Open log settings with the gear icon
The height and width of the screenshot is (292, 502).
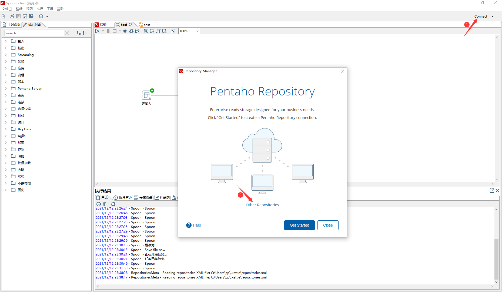point(113,204)
